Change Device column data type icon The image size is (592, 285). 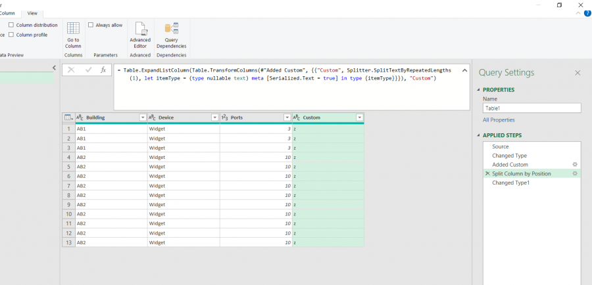152,118
